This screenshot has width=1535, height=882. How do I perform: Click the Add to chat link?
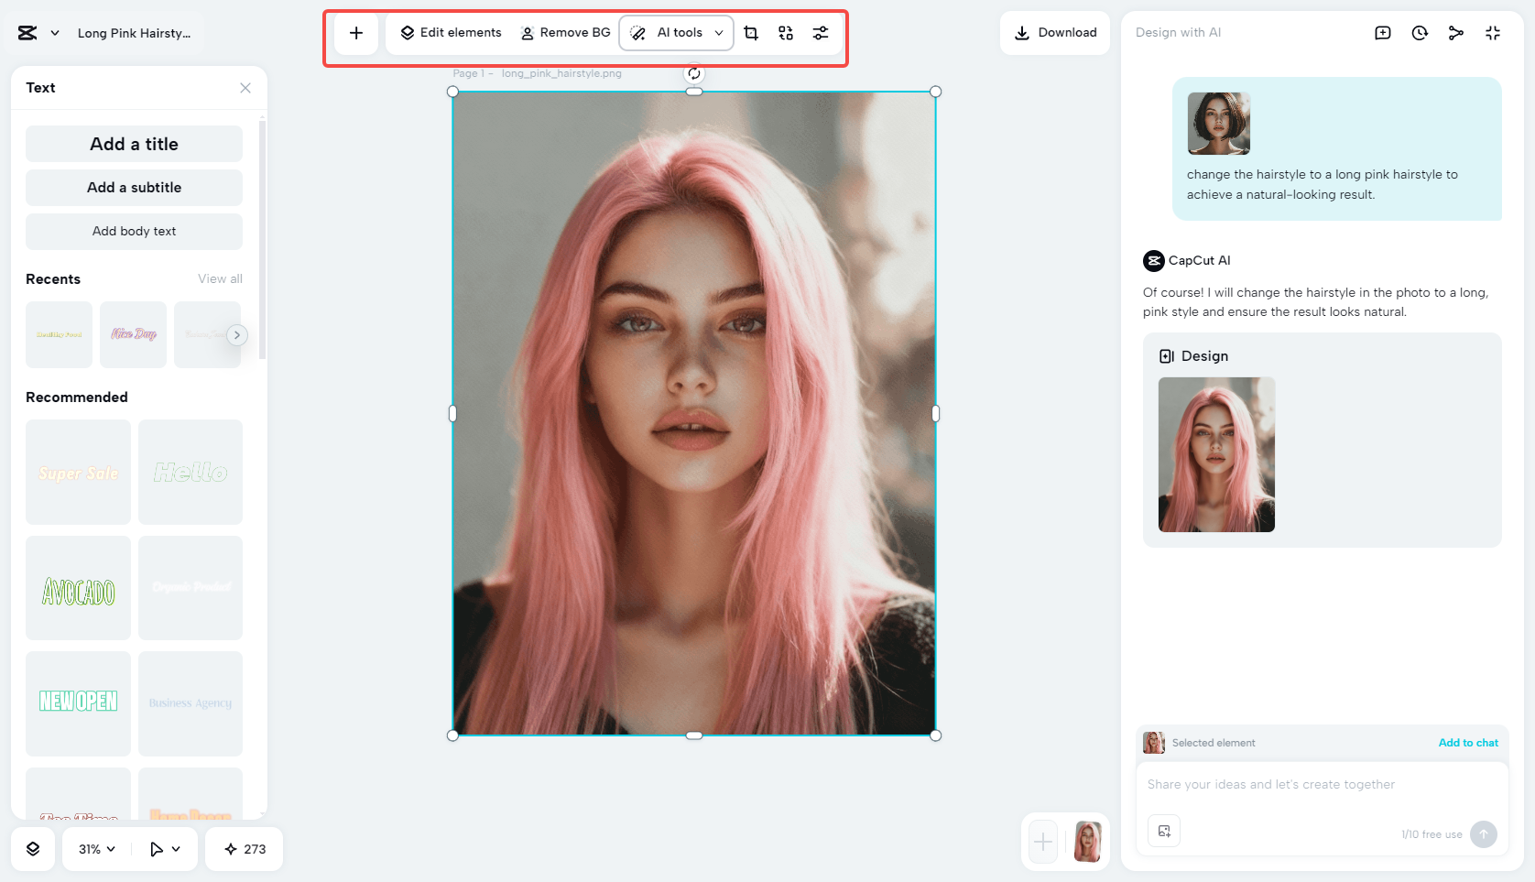point(1468,743)
